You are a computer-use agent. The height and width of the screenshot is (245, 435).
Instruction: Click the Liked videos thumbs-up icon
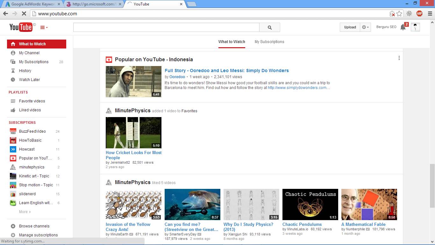pyautogui.click(x=13, y=110)
